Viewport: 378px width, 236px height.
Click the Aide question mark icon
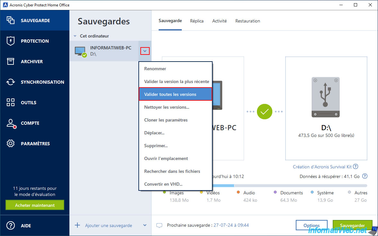(11, 226)
